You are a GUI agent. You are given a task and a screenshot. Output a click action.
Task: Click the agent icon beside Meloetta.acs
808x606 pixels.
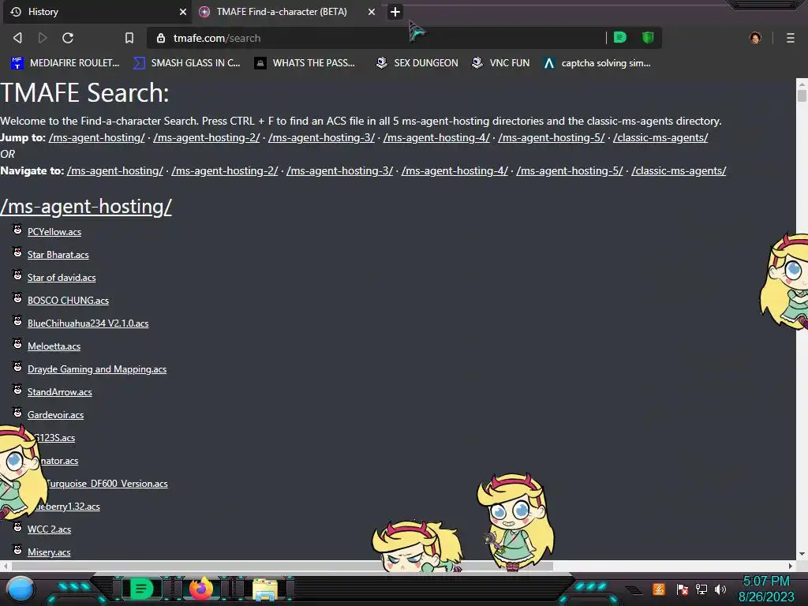pos(17,343)
